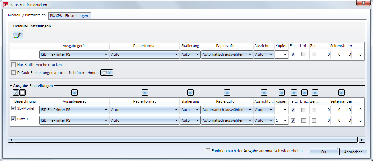Image resolution: width=373 pixels, height=161 pixels.
Task: Click the select-all checked icon in Ausgabe-Einstellungen
Action: coord(15,93)
